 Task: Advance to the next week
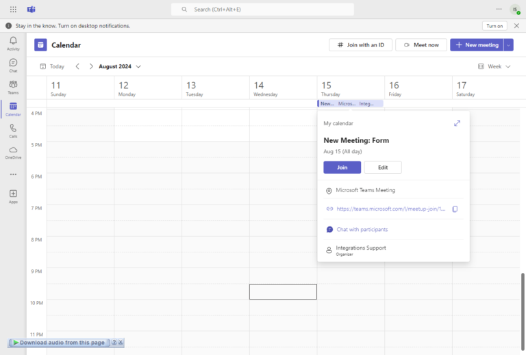click(x=91, y=66)
